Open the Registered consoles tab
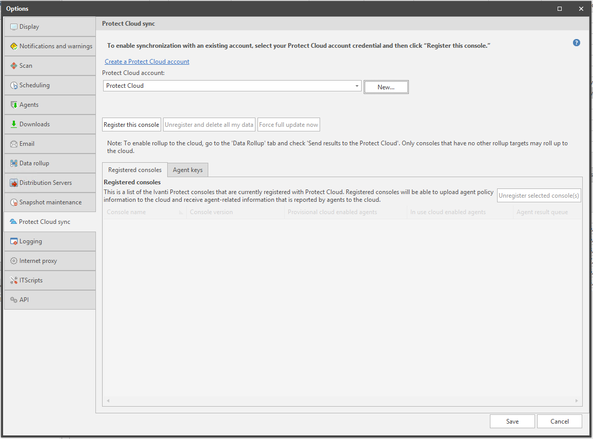The height and width of the screenshot is (439, 593). (x=134, y=169)
